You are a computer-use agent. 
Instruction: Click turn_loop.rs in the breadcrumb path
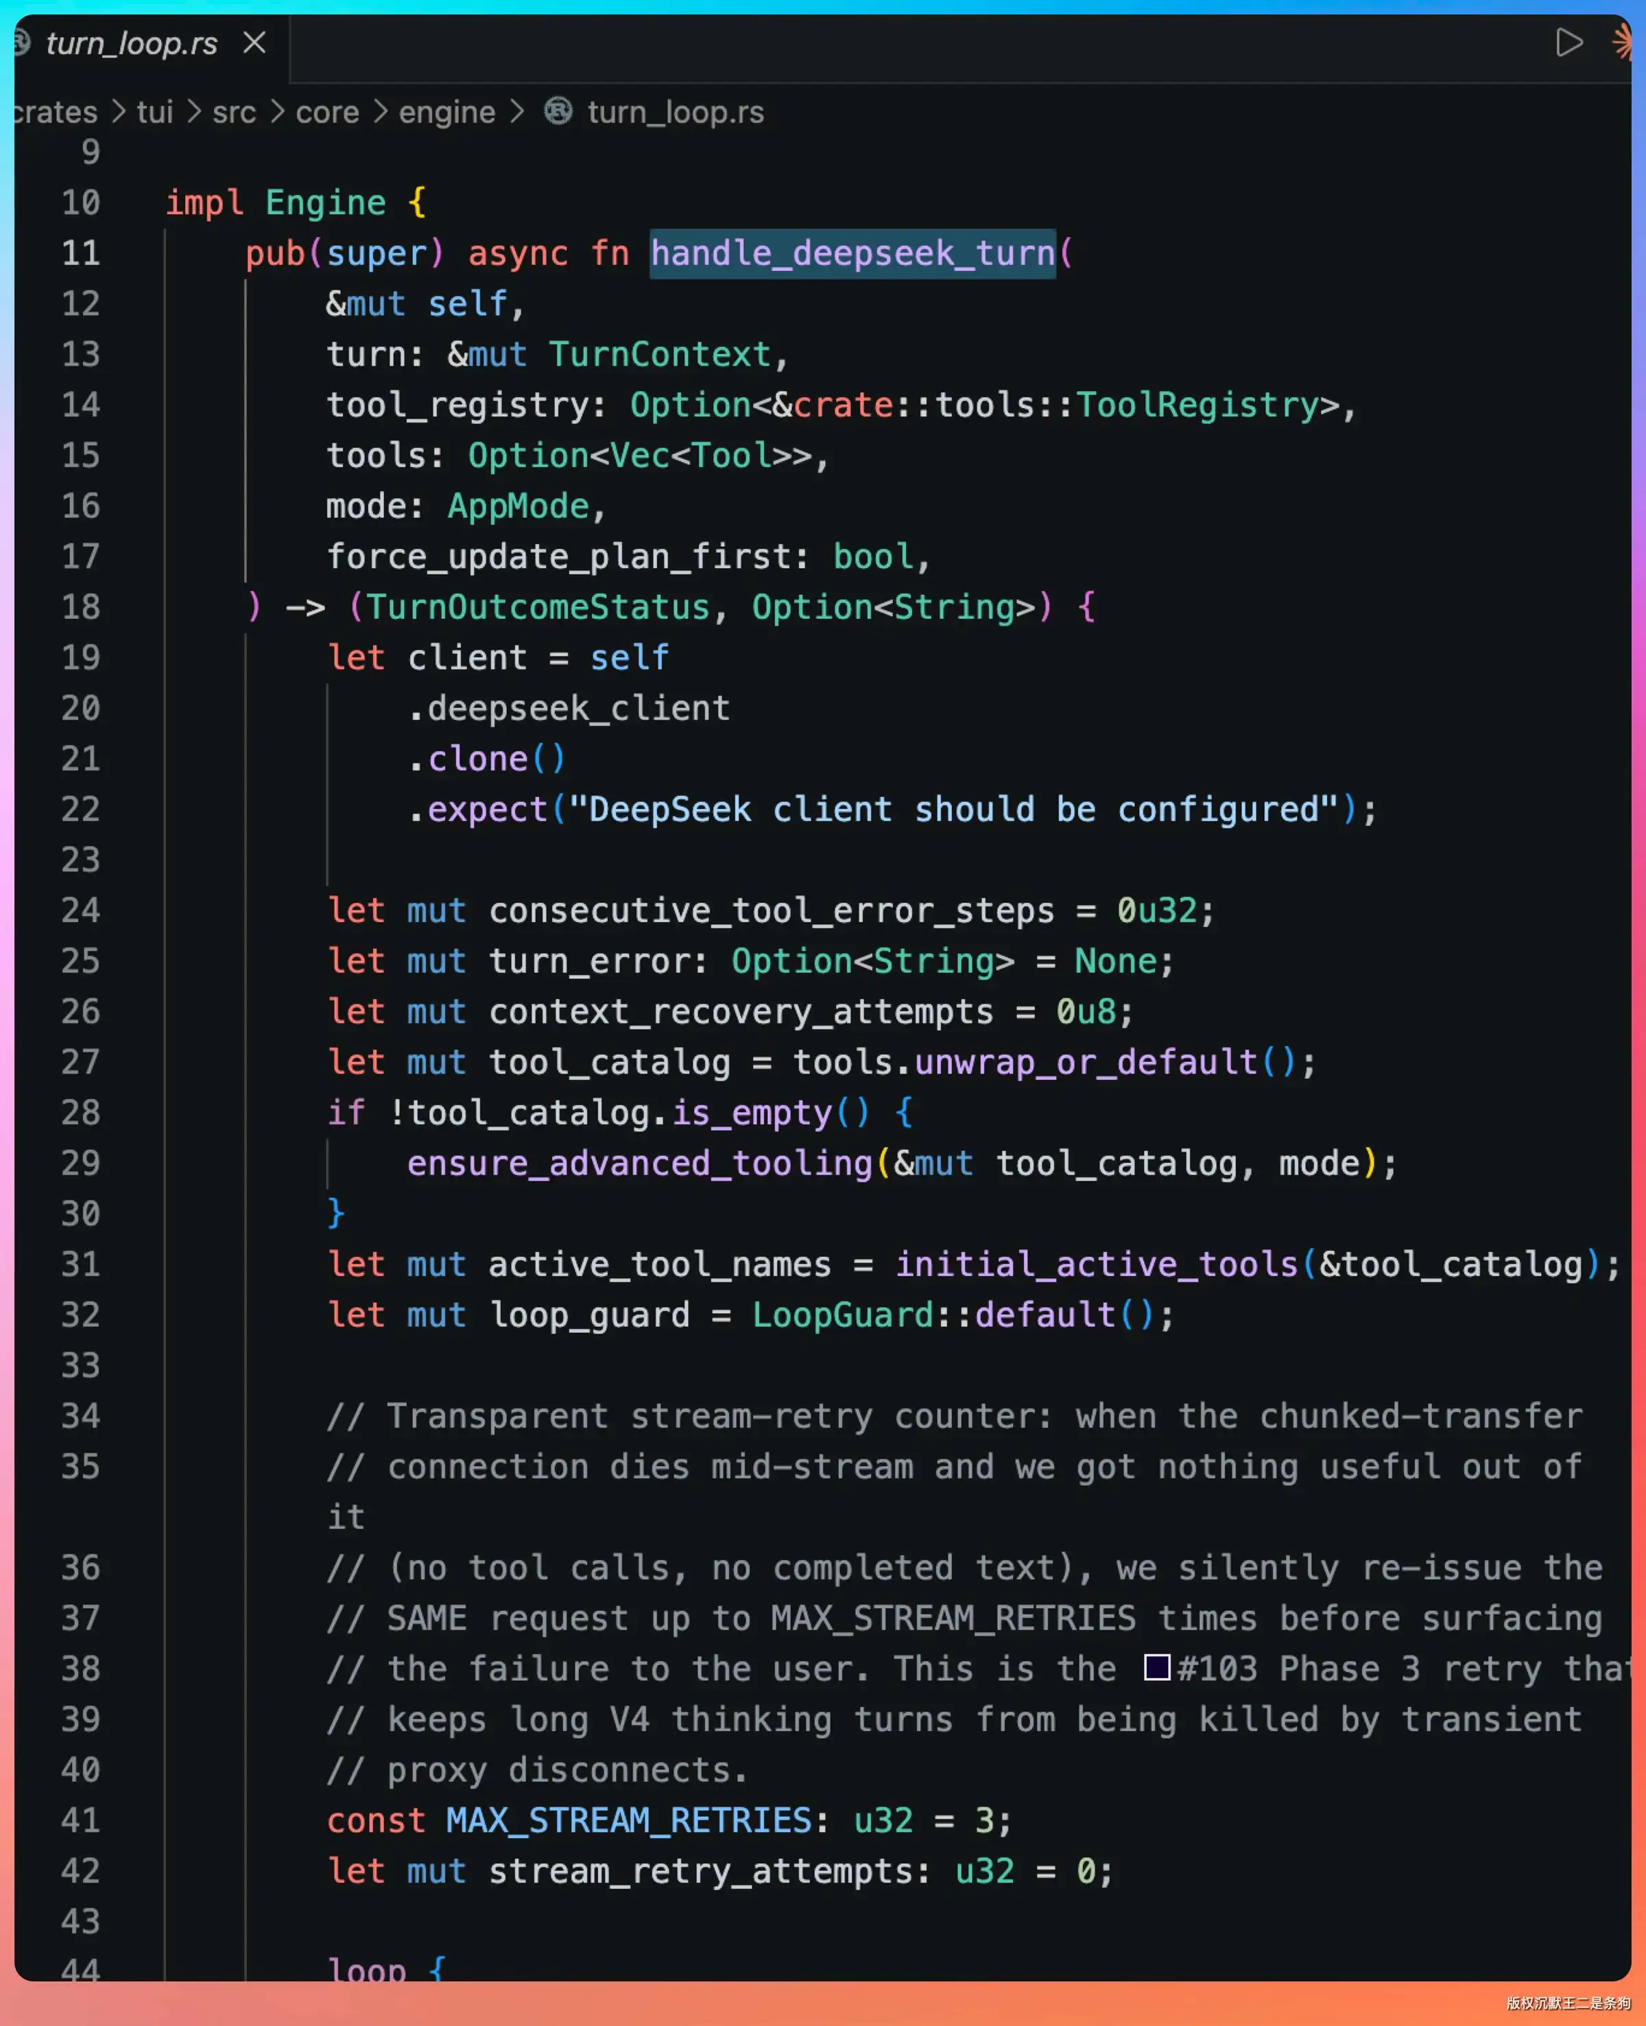(x=676, y=112)
